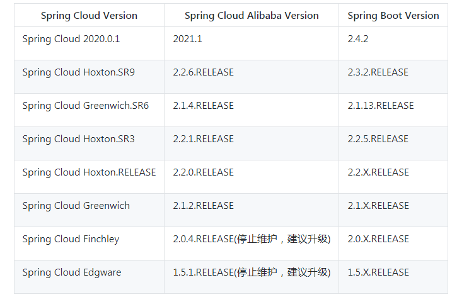
Task: Select the Spring Cloud Edgware cell
Action: tap(89, 277)
